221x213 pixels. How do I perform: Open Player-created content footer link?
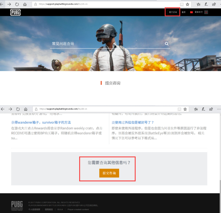coord(78,209)
